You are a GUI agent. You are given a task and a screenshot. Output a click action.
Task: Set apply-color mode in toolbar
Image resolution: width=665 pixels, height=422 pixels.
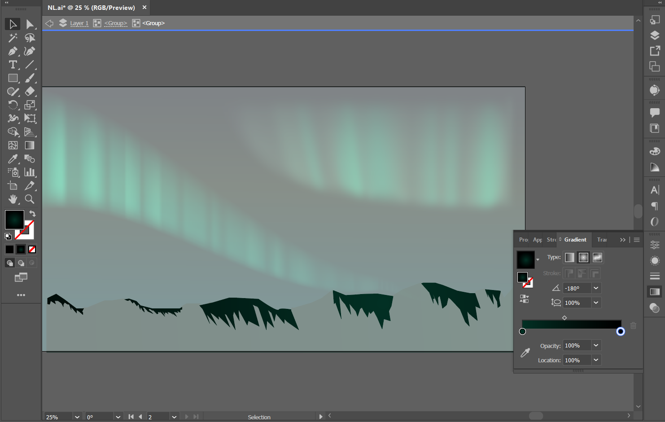[x=9, y=249]
